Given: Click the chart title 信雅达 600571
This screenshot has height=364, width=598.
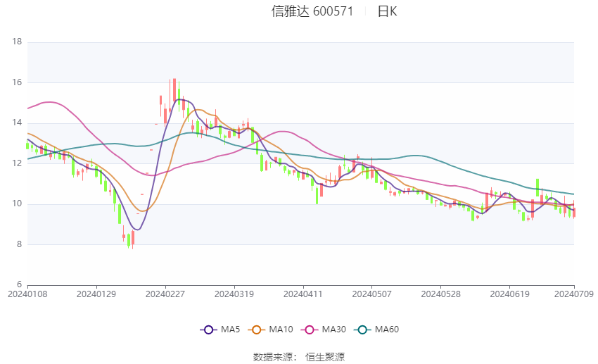Looking at the screenshot, I should pyautogui.click(x=312, y=11).
